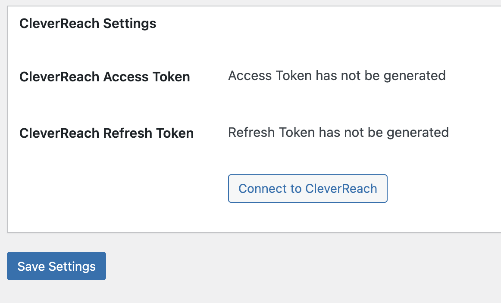The image size is (501, 303).
Task: Click the bordered settings card
Action: (250, 108)
